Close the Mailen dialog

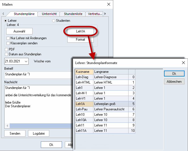point(109,4)
